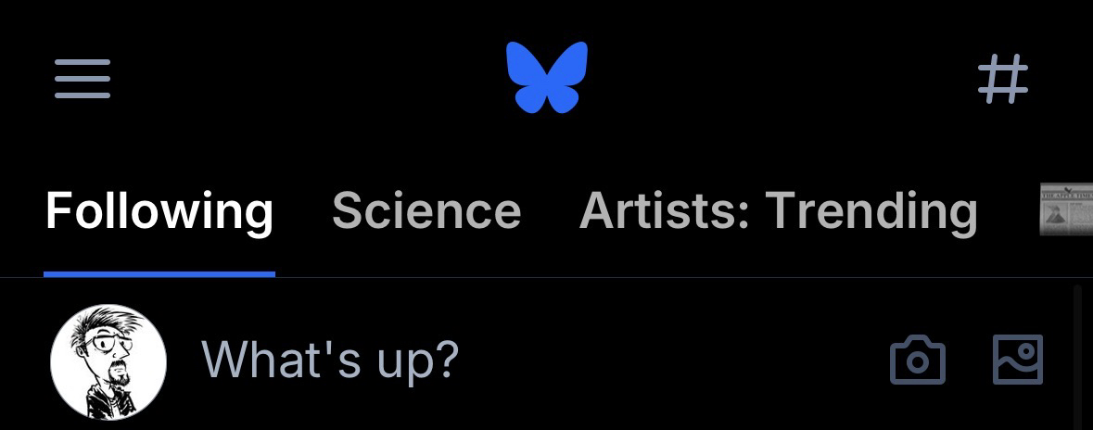
Task: Attach a picture with the landscape icon
Action: (x=1017, y=360)
